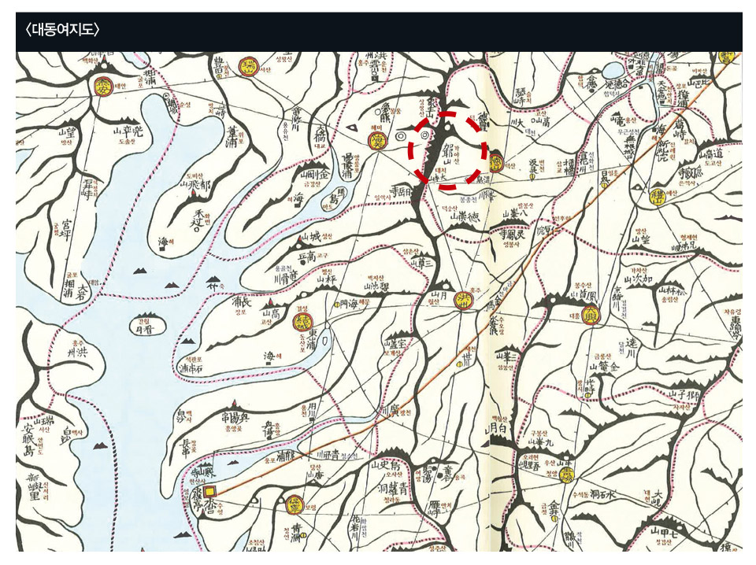Click the 송림산 mountain label
Image resolution: width=756 pixels, height=565 pixels.
(x=670, y=299)
